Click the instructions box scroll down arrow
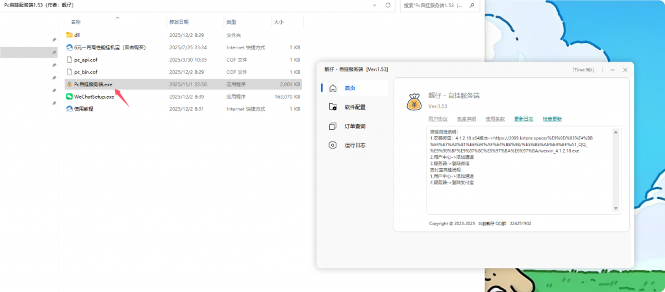Image resolution: width=665 pixels, height=292 pixels. click(x=616, y=208)
